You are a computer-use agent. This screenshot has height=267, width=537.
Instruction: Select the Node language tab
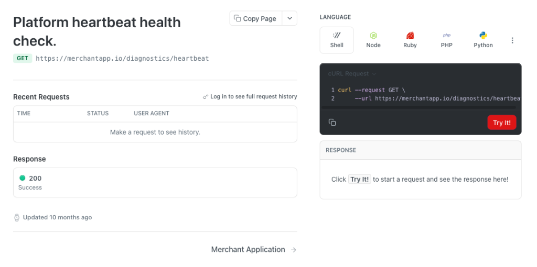[x=373, y=40]
